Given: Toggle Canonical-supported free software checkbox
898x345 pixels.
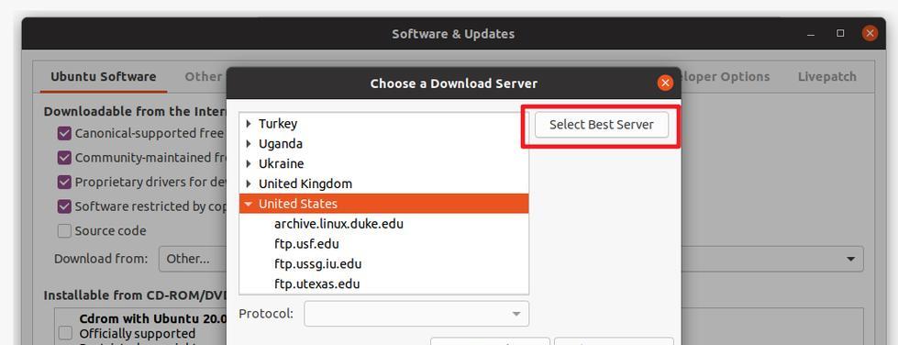Looking at the screenshot, I should (x=64, y=134).
